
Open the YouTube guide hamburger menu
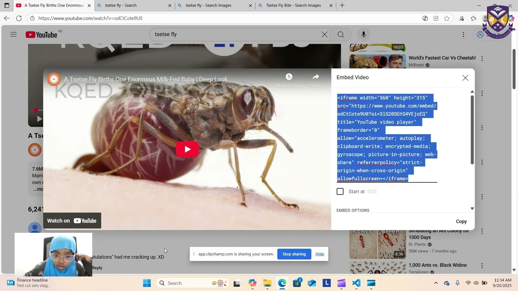13,34
